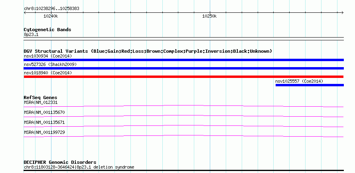Open transcript label MSRA|NM_001135671
The image size is (355, 173).
coord(44,122)
